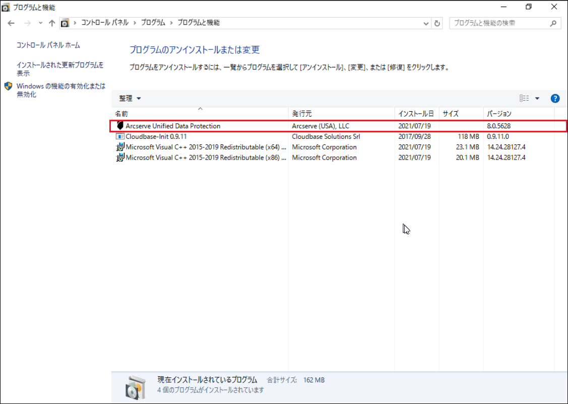Click プログラムと機能 breadcrumb segment
This screenshot has width=568, height=404.
(x=199, y=23)
